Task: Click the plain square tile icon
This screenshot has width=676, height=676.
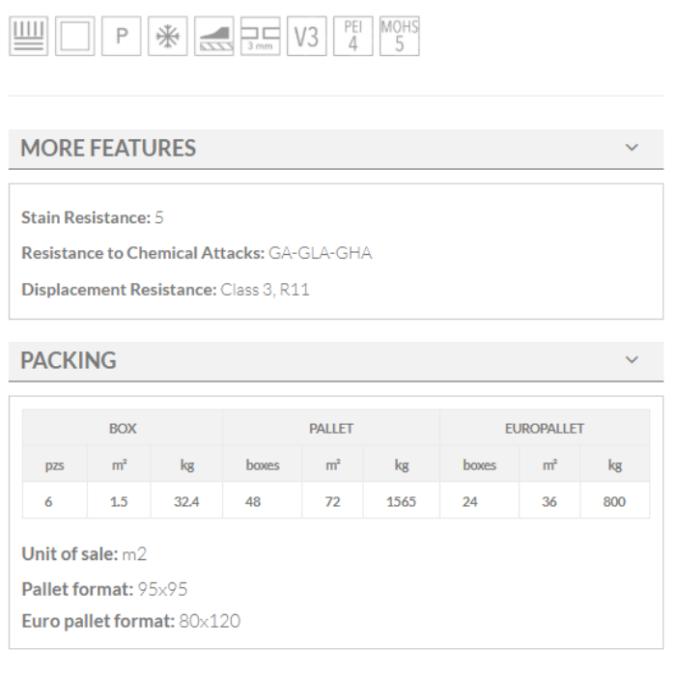Action: pos(74,38)
